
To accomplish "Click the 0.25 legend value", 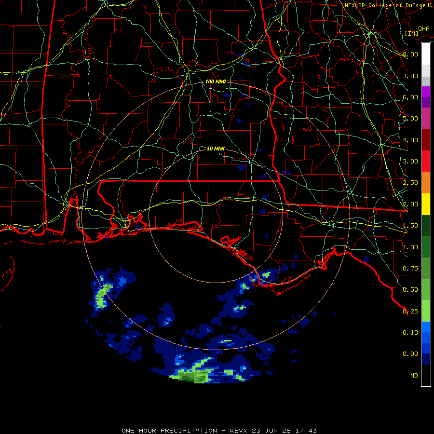I will (x=410, y=312).
